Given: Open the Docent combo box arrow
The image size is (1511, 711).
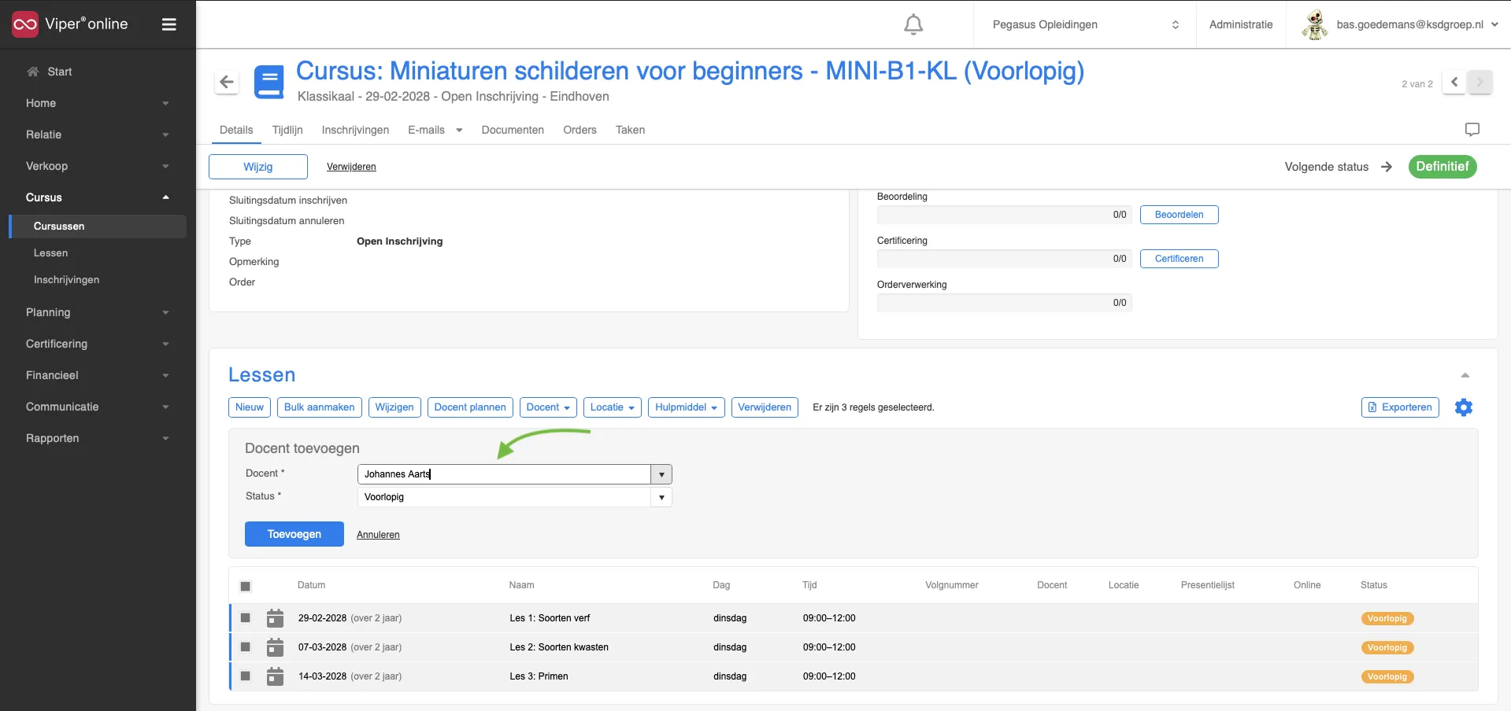Looking at the screenshot, I should [x=661, y=474].
